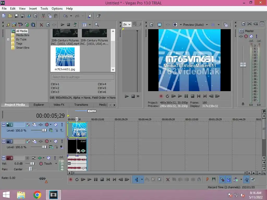
Task: Mute the Master bus output
Action: click(251, 36)
